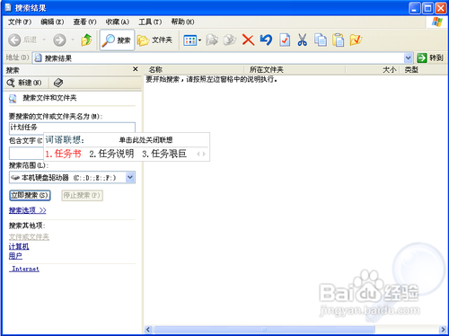
Task: Open the 收藏(A) menu
Action: 118,22
